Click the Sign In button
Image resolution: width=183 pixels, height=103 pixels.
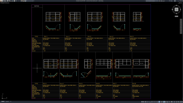163,1
